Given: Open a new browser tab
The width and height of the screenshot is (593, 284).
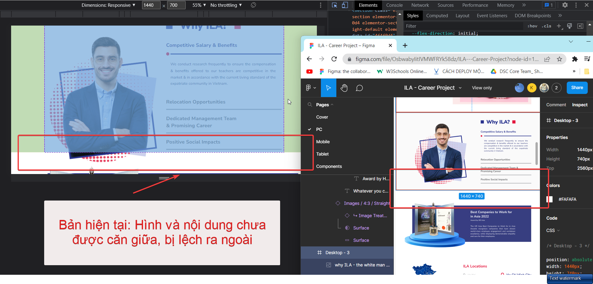Looking at the screenshot, I should coord(405,46).
